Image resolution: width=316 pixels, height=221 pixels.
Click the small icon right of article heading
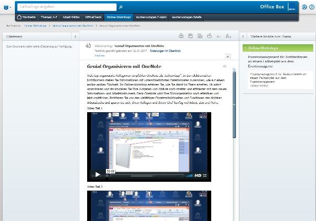point(224,66)
